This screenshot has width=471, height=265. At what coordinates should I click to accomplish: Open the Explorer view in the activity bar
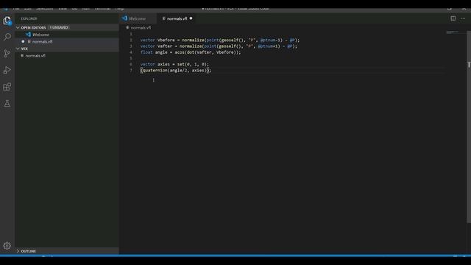pyautogui.click(x=7, y=21)
